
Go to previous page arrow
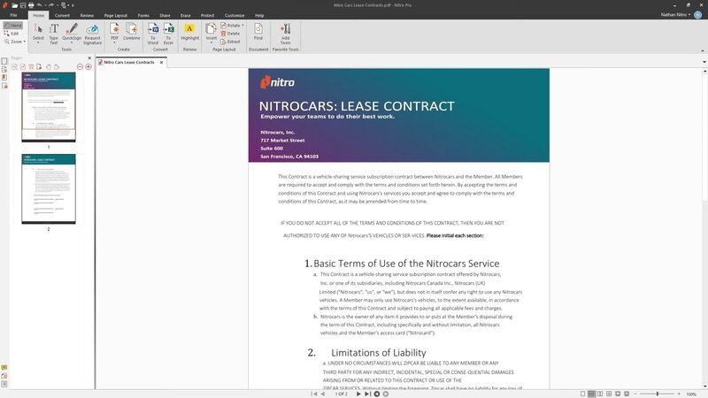click(323, 394)
